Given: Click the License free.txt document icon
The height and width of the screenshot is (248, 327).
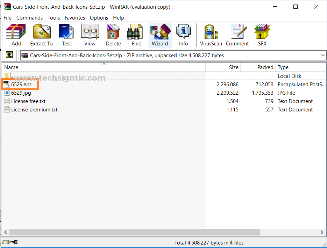Looking at the screenshot, I should [x=7, y=101].
